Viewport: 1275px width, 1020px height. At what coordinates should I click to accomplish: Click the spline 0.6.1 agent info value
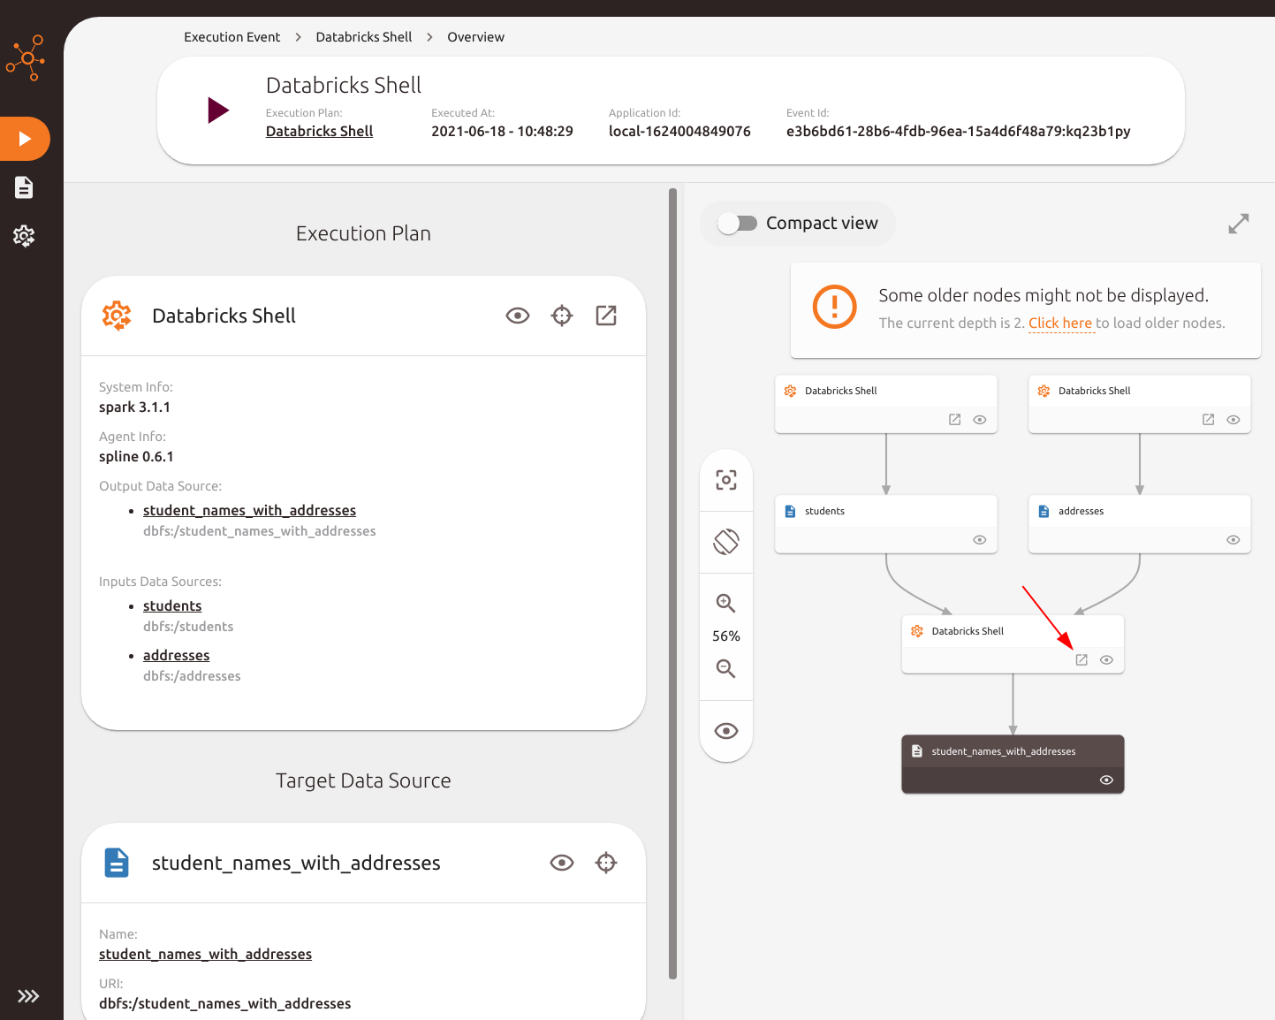[x=136, y=457]
